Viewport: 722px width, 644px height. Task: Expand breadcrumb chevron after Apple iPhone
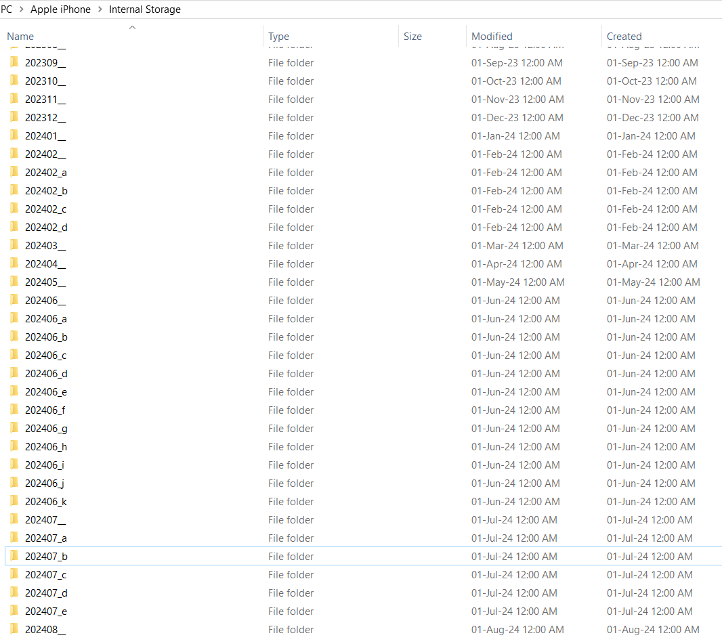click(x=100, y=9)
